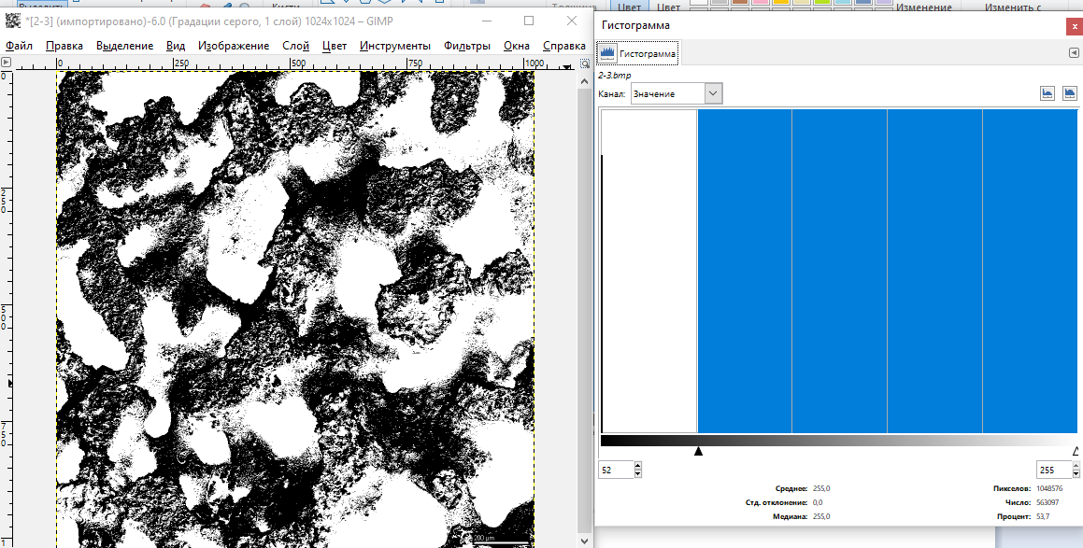Open the Фильтры menu
1083x548 pixels.
click(467, 46)
